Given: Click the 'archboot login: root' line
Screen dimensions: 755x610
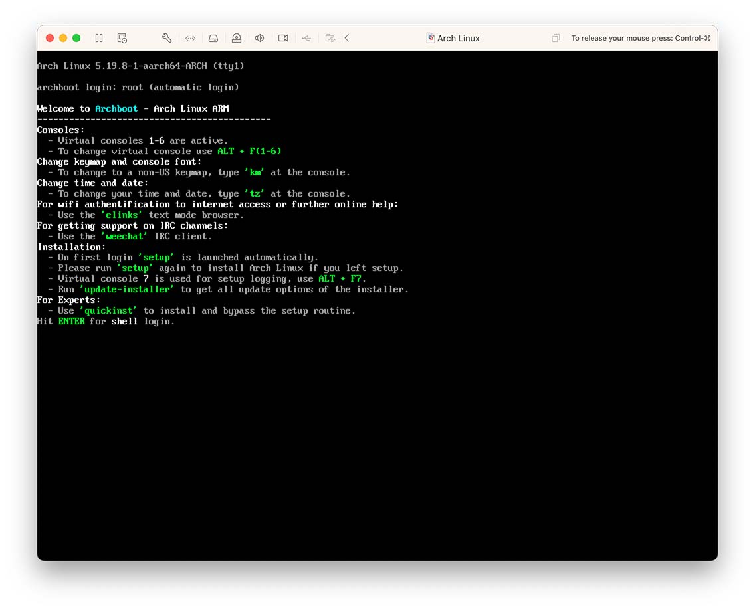Looking at the screenshot, I should (138, 87).
